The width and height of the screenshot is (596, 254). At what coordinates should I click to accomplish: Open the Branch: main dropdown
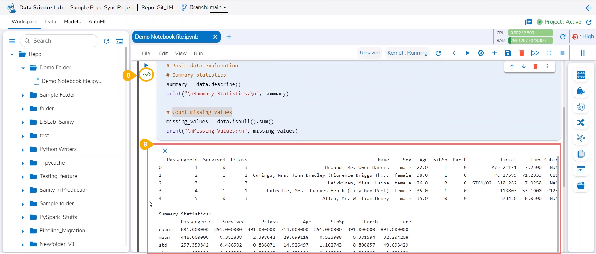coord(218,7)
